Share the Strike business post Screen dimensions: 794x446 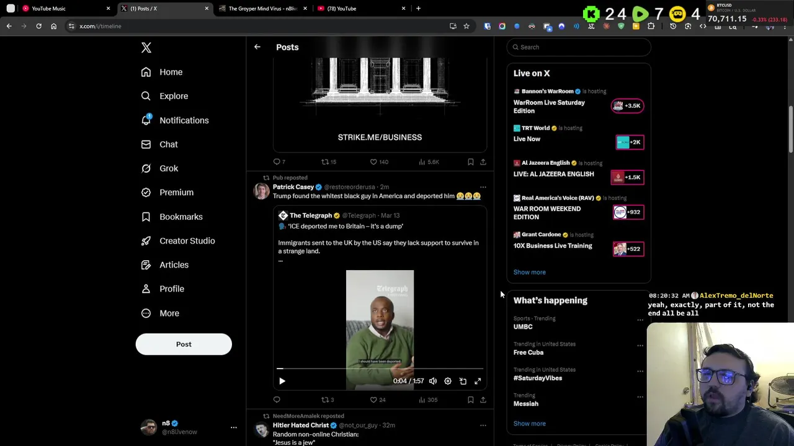[483, 162]
